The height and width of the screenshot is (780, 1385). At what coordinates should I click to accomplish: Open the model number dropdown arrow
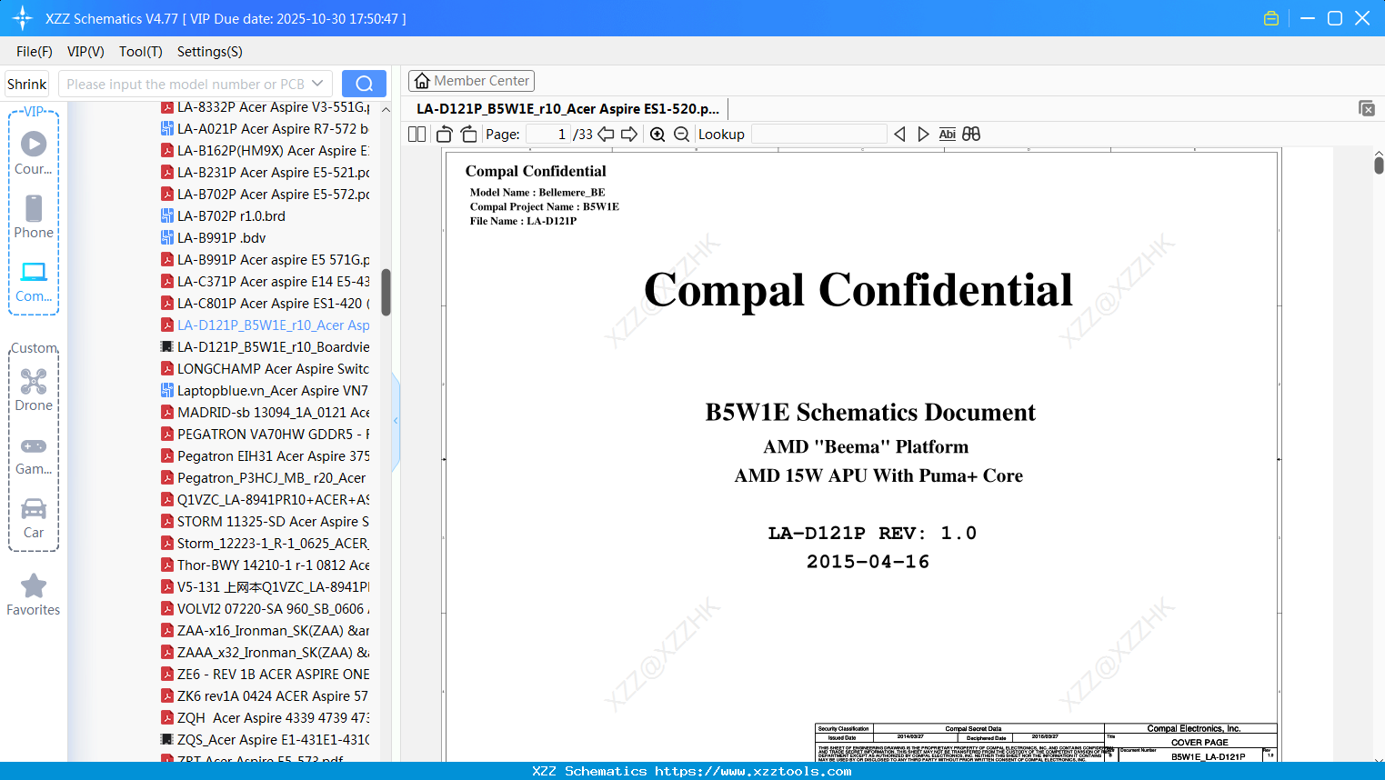tap(317, 84)
